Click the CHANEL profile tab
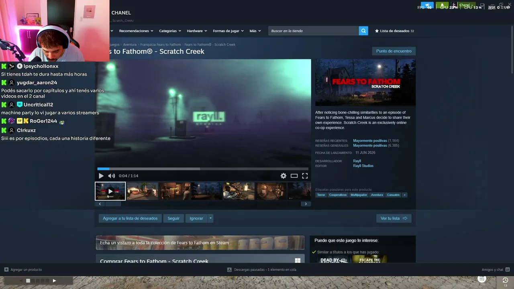The height and width of the screenshot is (289, 514). (x=121, y=13)
